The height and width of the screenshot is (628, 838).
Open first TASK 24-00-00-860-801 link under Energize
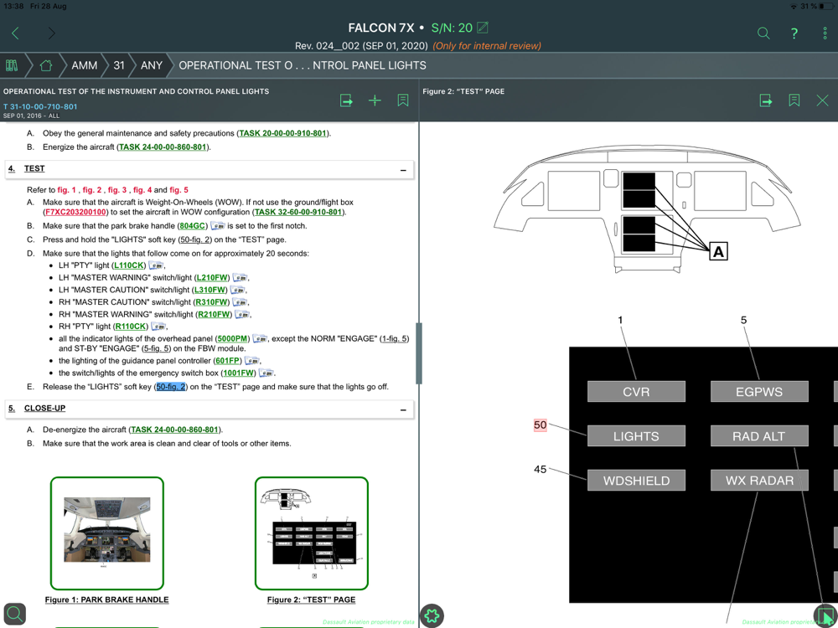[x=163, y=147]
